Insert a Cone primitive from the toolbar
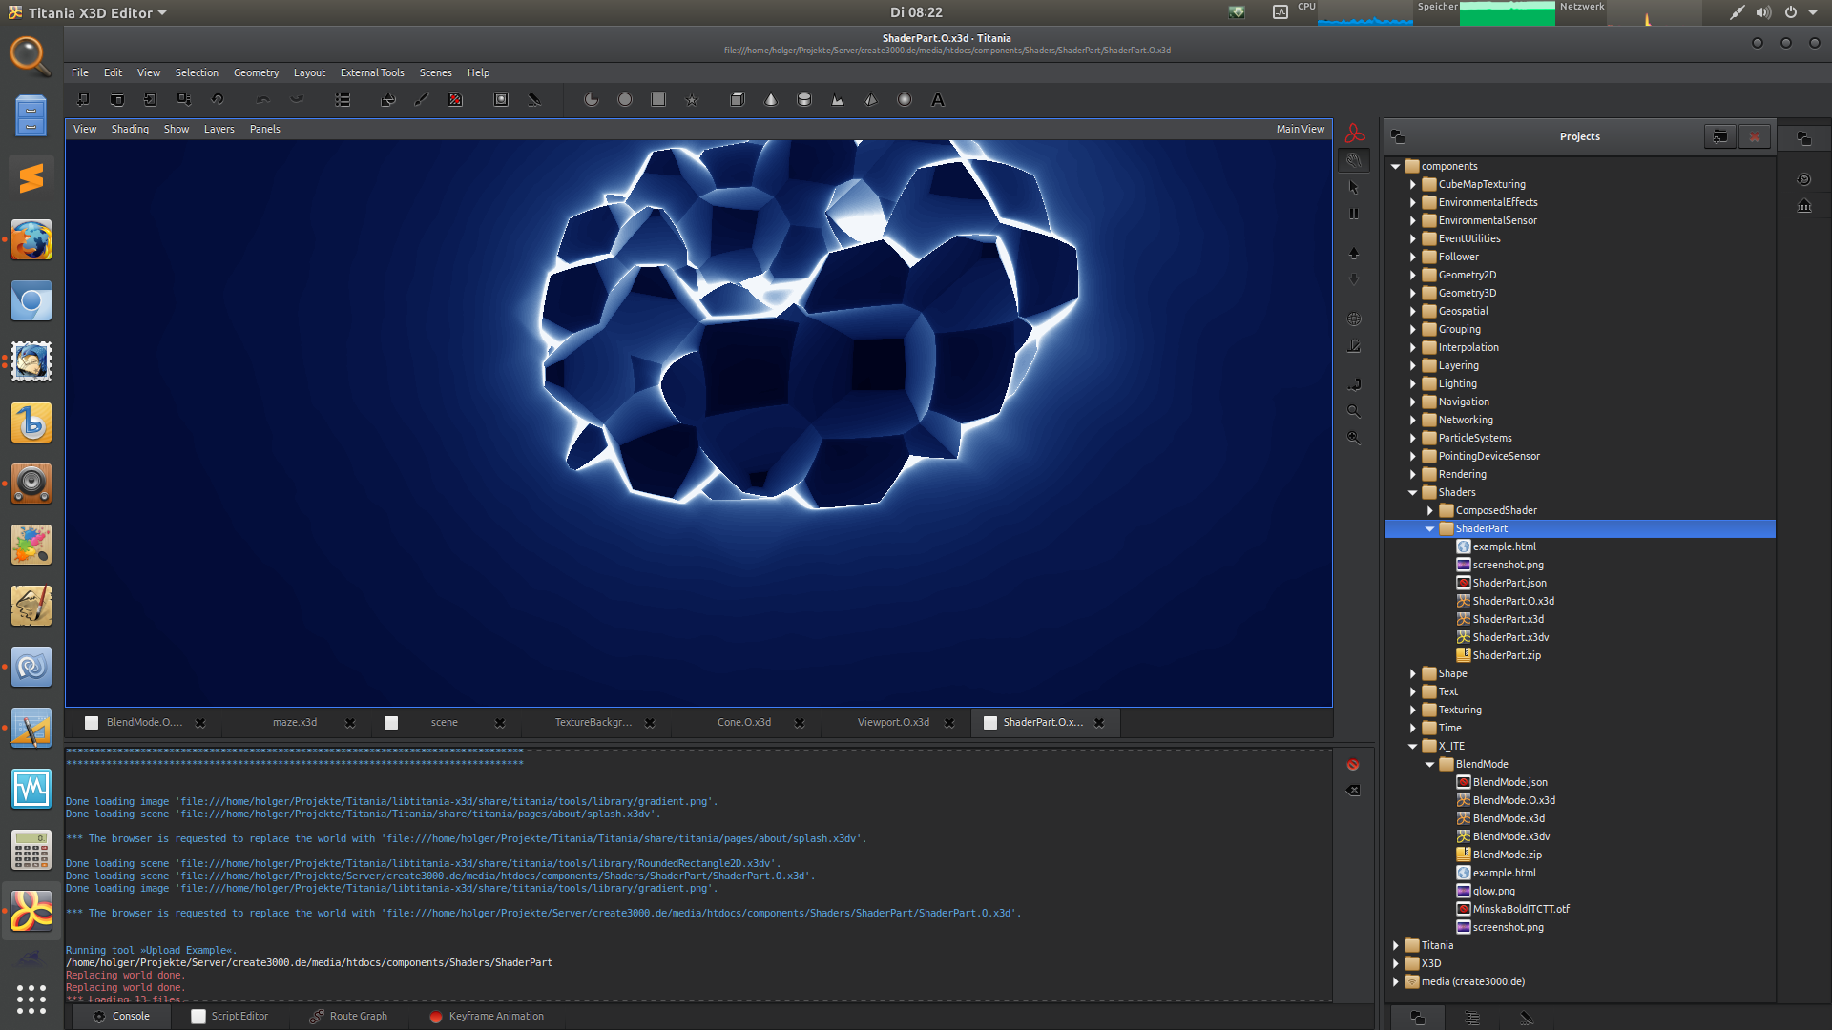 pos(769,99)
